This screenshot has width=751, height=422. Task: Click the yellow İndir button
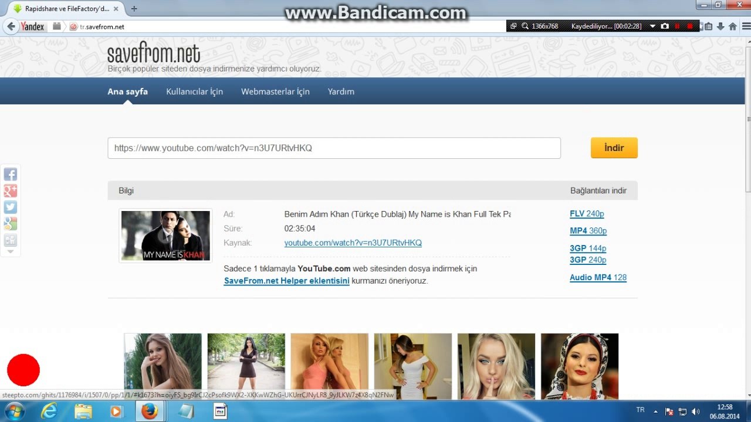click(x=614, y=148)
